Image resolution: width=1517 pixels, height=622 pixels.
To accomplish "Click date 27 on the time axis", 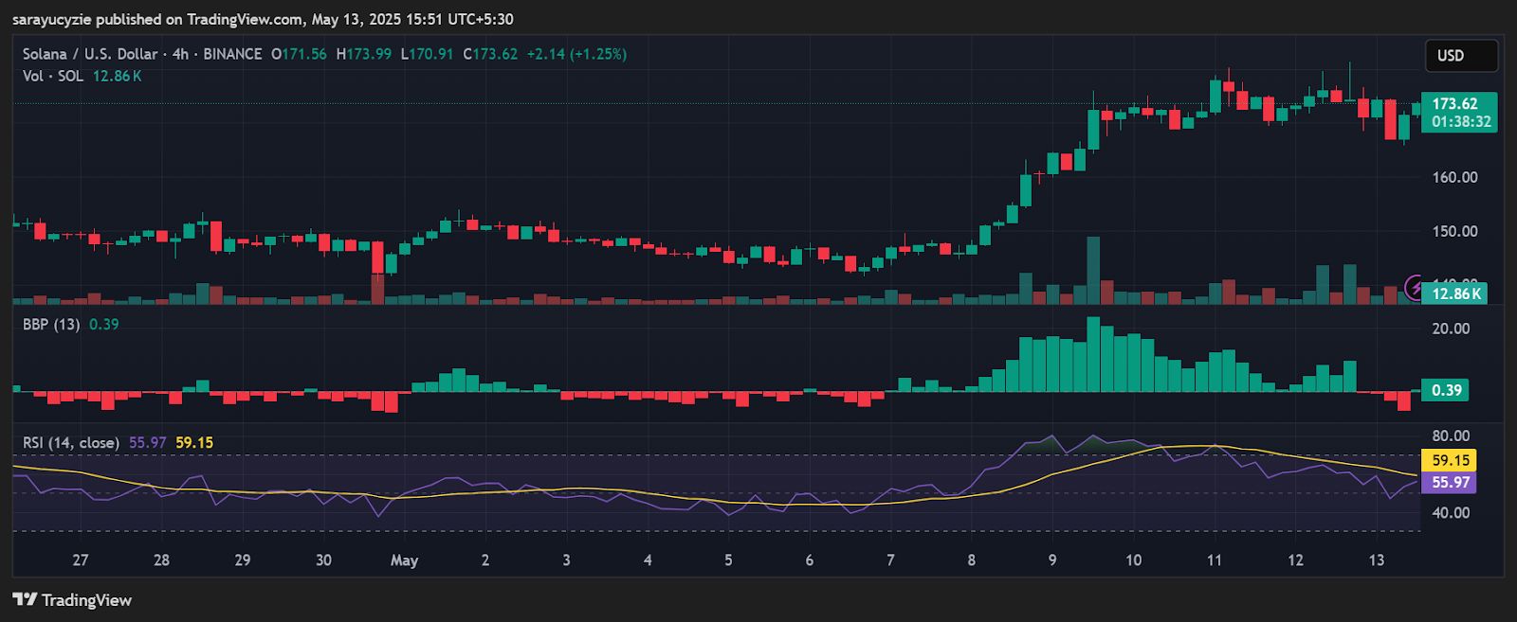I will 81,560.
